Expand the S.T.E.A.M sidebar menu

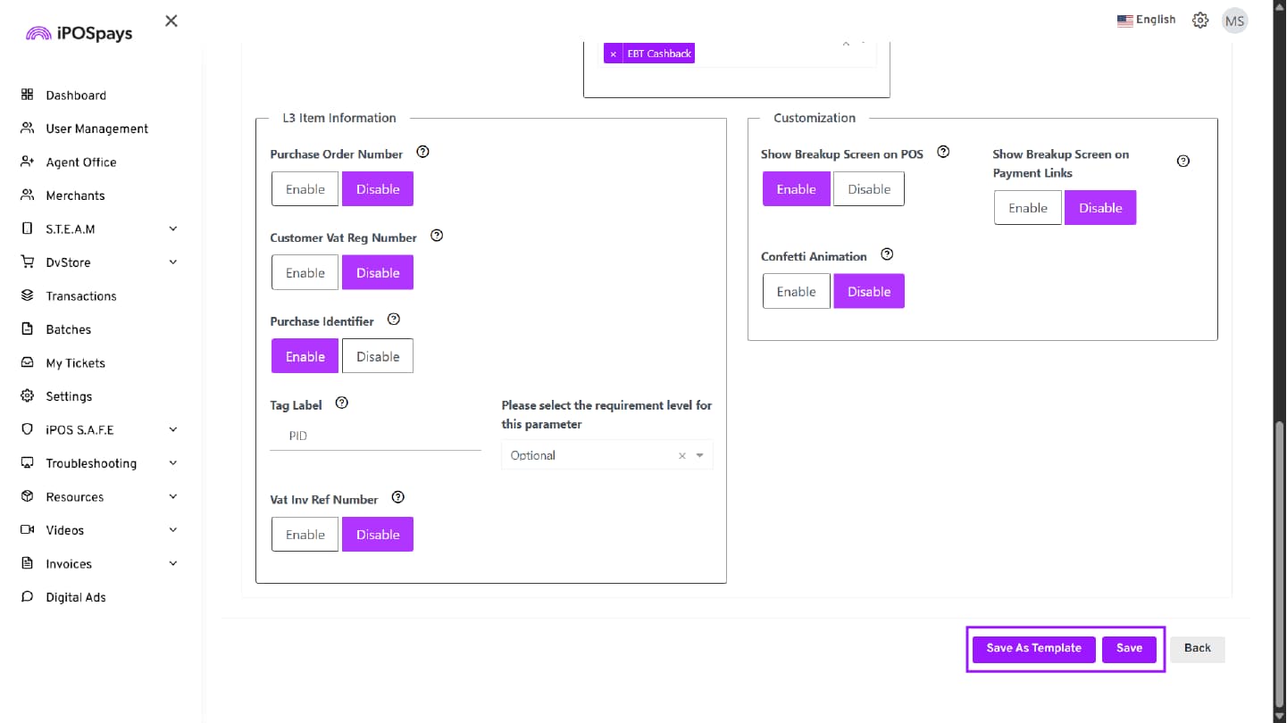[x=172, y=229]
